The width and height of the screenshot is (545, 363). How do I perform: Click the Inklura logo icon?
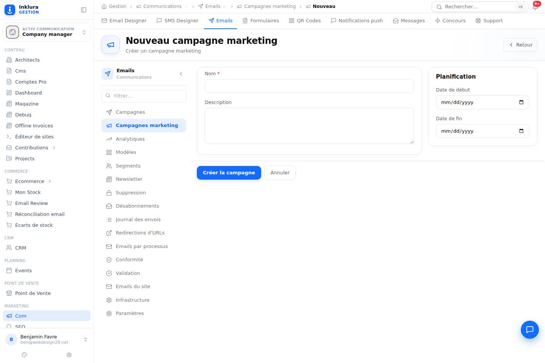coord(10,9)
